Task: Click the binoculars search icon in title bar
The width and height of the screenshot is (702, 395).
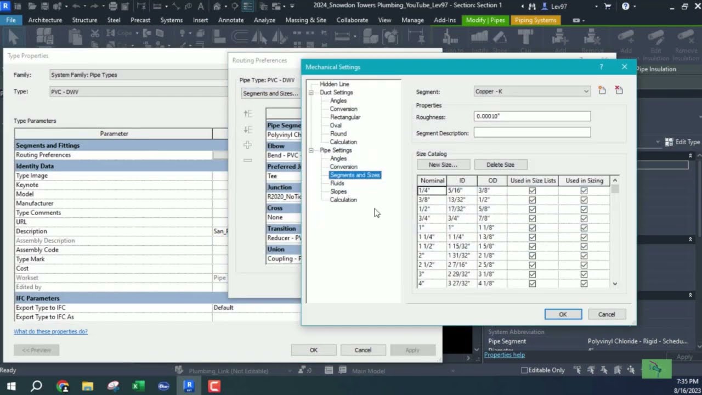Action: (x=531, y=6)
